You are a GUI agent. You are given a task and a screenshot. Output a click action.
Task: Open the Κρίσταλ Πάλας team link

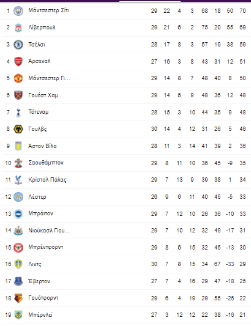pos(48,180)
